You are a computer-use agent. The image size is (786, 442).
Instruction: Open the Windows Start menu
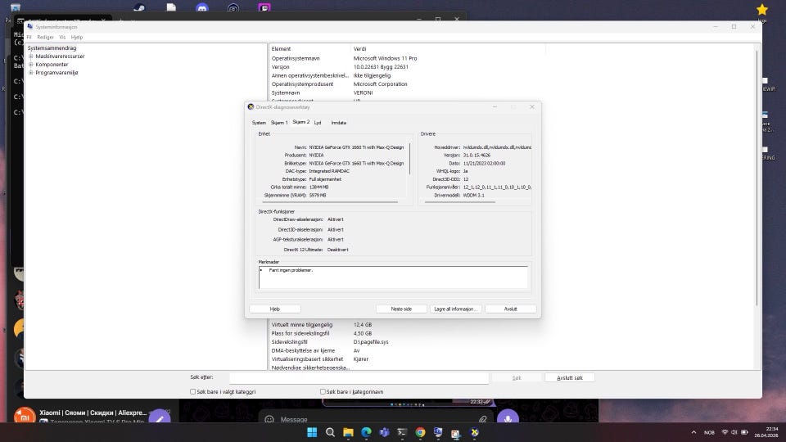[x=312, y=432]
